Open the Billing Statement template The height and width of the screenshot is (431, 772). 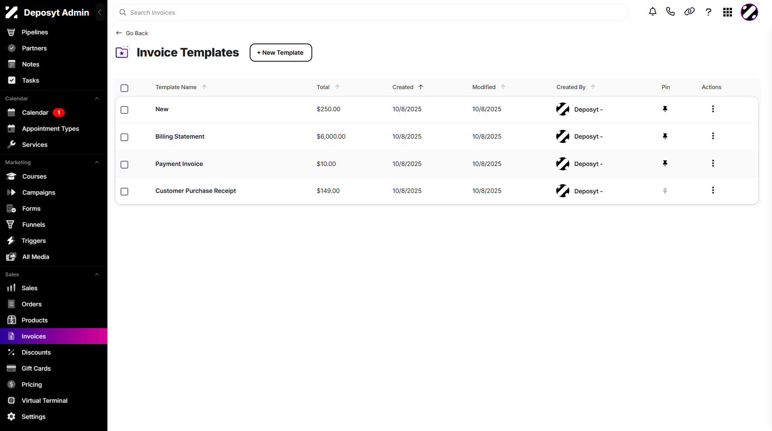pyautogui.click(x=180, y=136)
